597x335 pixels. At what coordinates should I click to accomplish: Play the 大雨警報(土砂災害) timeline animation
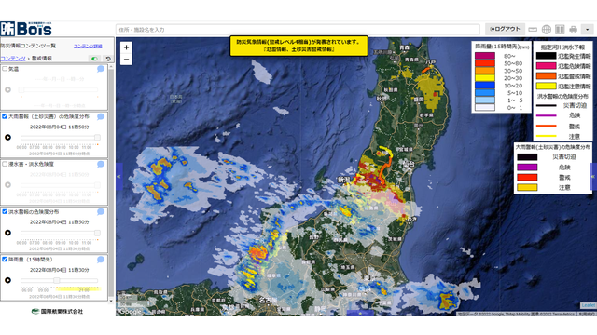(7, 137)
